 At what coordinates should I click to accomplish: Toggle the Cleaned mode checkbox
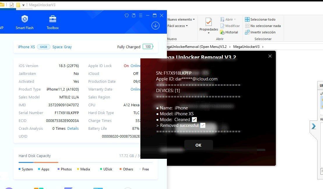(x=194, y=120)
